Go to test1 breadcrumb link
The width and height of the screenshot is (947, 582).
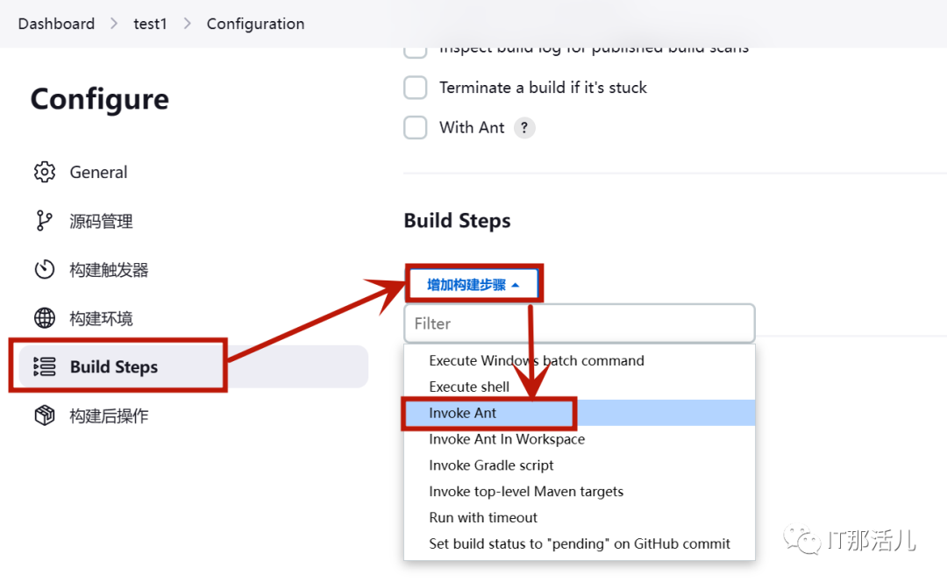point(150,24)
